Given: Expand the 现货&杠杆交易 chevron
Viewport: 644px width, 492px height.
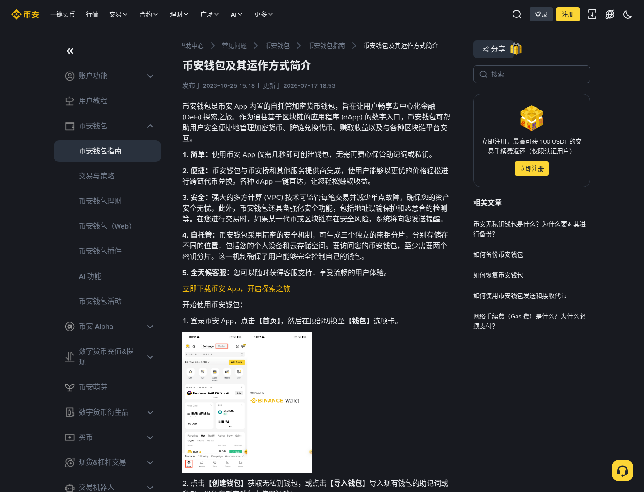Looking at the screenshot, I should [150, 462].
